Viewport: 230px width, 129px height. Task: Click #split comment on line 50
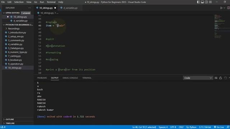tap(50, 39)
